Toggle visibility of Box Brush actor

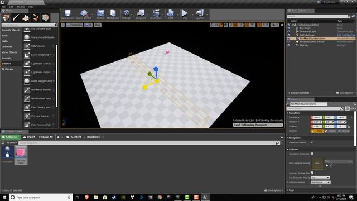pyautogui.click(x=289, y=28)
